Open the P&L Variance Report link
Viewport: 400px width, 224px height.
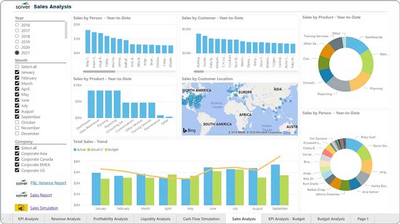pyautogui.click(x=48, y=183)
